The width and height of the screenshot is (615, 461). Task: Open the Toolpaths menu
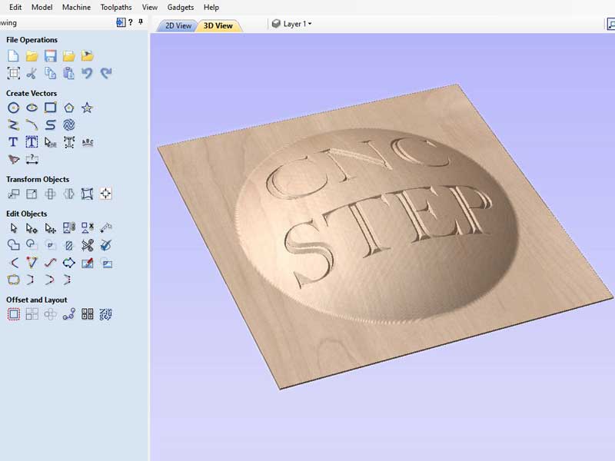click(x=116, y=7)
